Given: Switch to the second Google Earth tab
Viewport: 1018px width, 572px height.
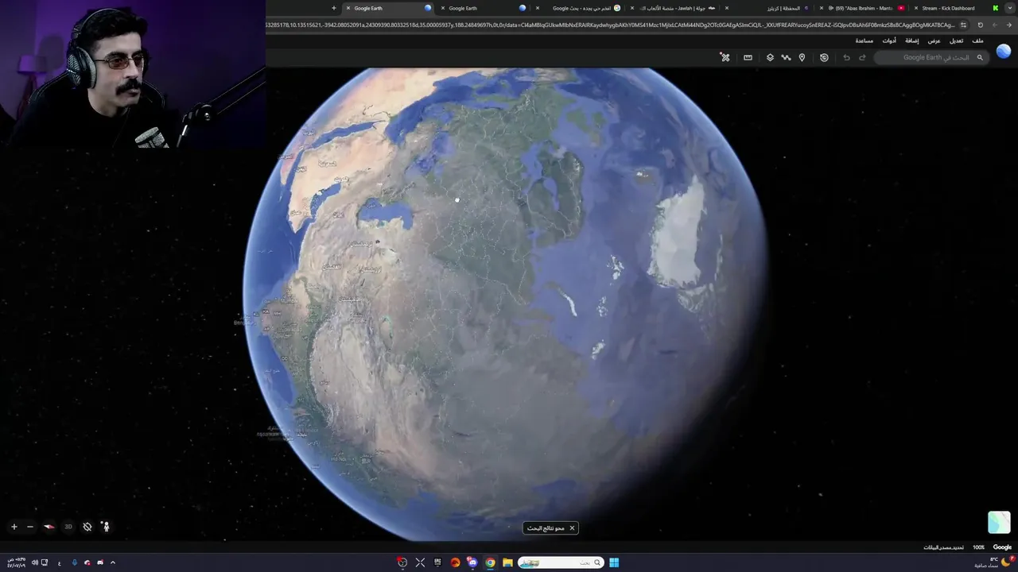Looking at the screenshot, I should click(484, 8).
